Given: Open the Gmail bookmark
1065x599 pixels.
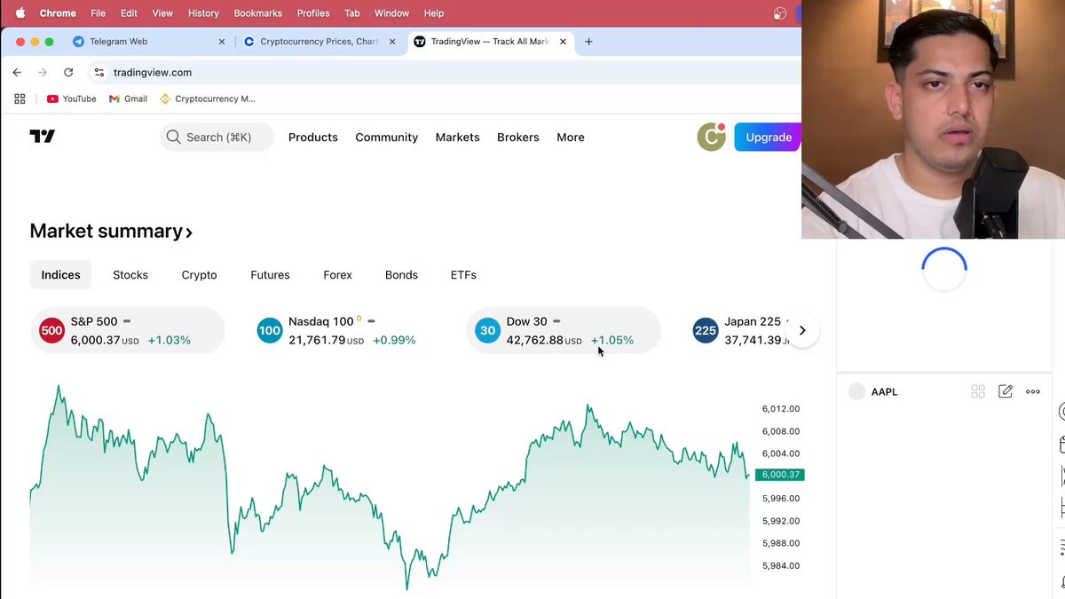Looking at the screenshot, I should [128, 99].
